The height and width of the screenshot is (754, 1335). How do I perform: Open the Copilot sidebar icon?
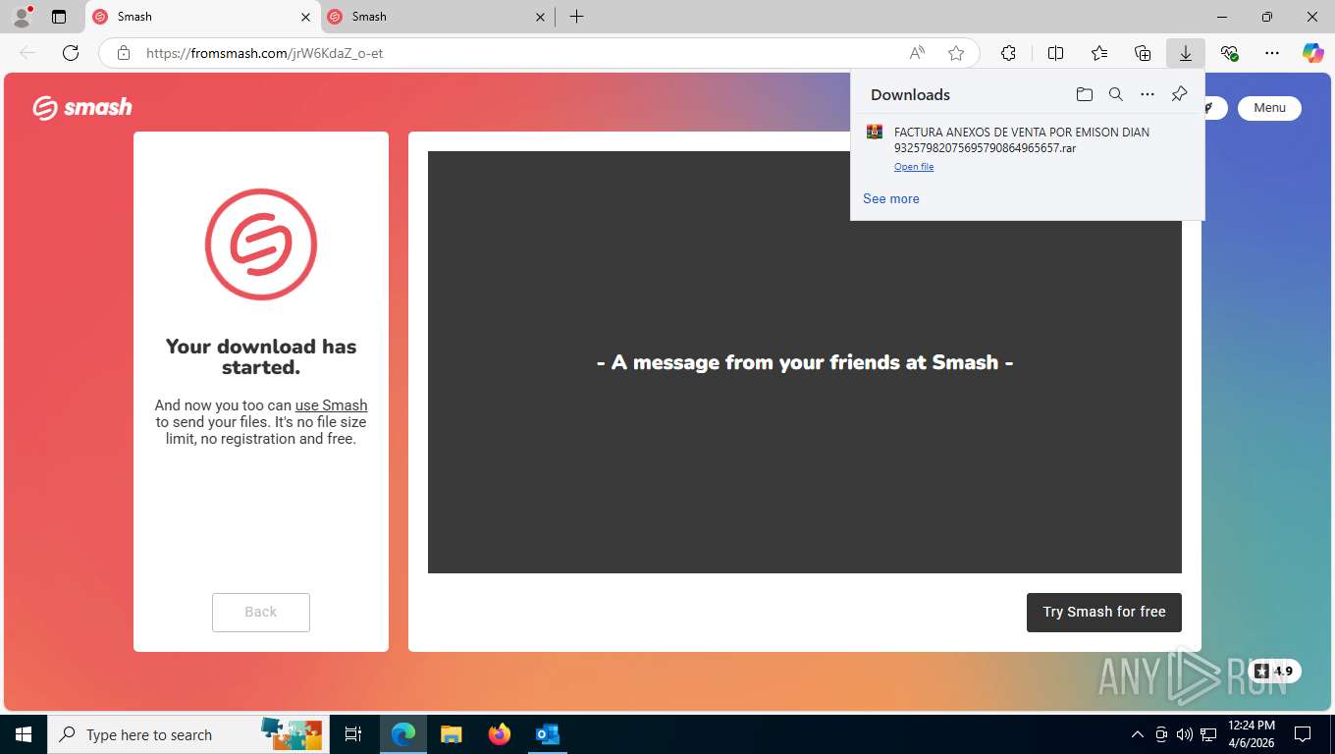(1313, 53)
